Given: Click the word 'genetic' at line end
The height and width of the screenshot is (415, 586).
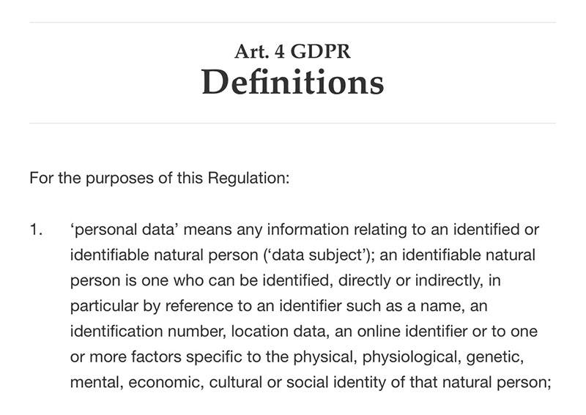Looking at the screenshot, I should tap(495, 357).
